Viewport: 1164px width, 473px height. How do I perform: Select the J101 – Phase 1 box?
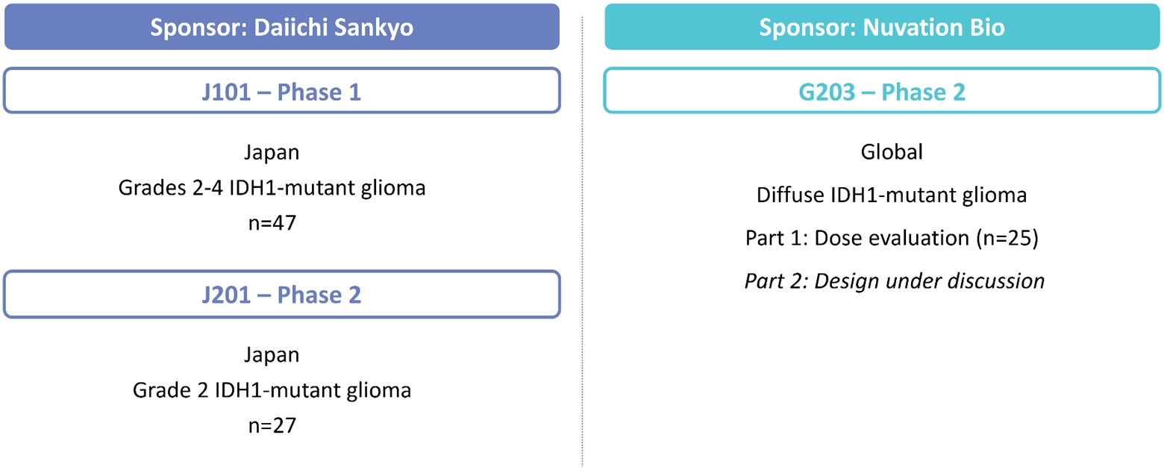tap(281, 91)
